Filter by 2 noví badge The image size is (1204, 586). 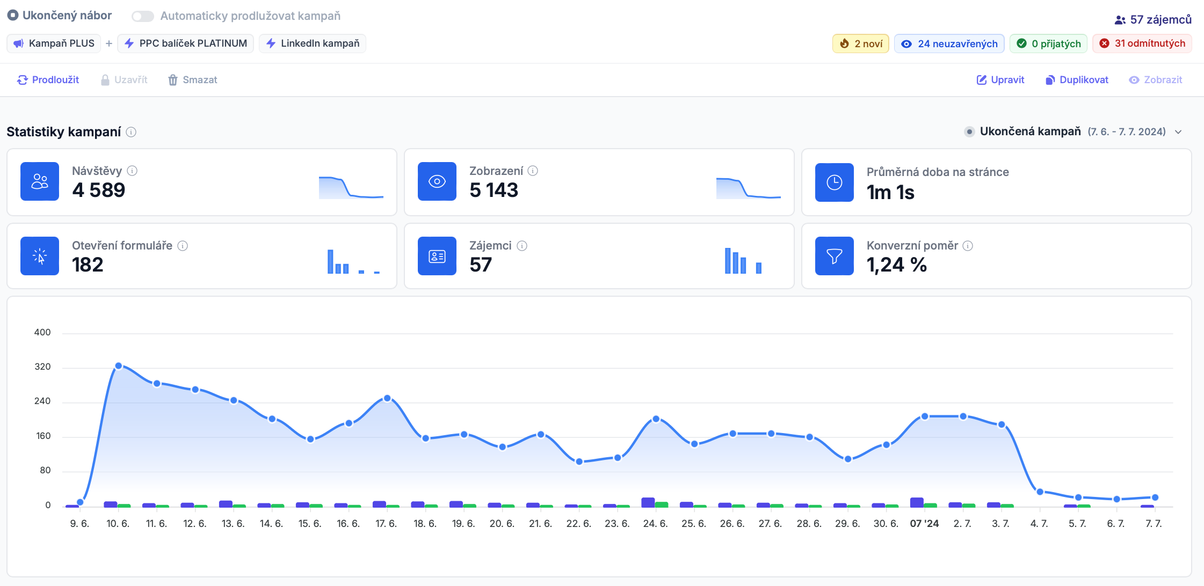coord(861,43)
